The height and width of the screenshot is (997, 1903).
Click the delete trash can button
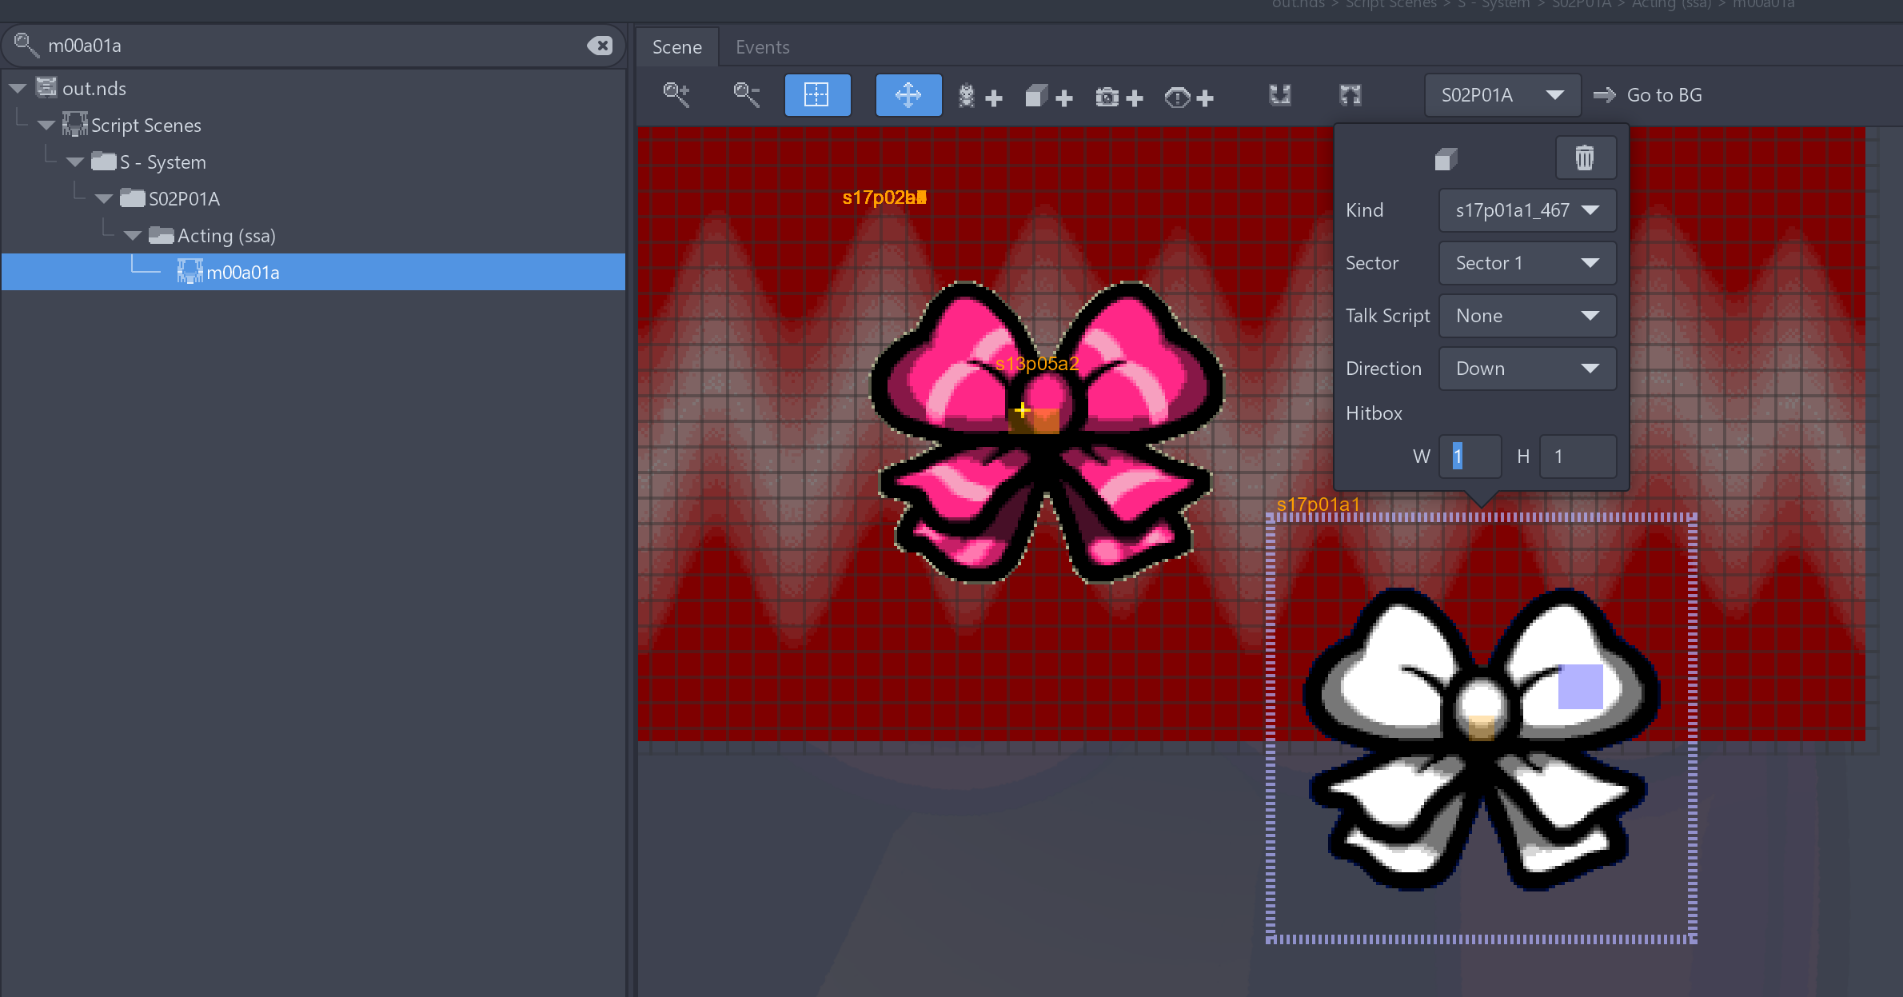click(1584, 158)
